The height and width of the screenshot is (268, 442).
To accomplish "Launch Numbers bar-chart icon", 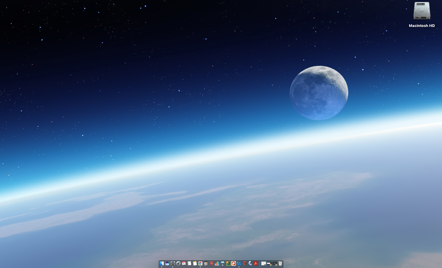I will pyautogui.click(x=217, y=263).
